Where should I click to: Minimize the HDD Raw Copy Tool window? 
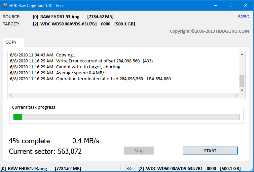(216, 5)
